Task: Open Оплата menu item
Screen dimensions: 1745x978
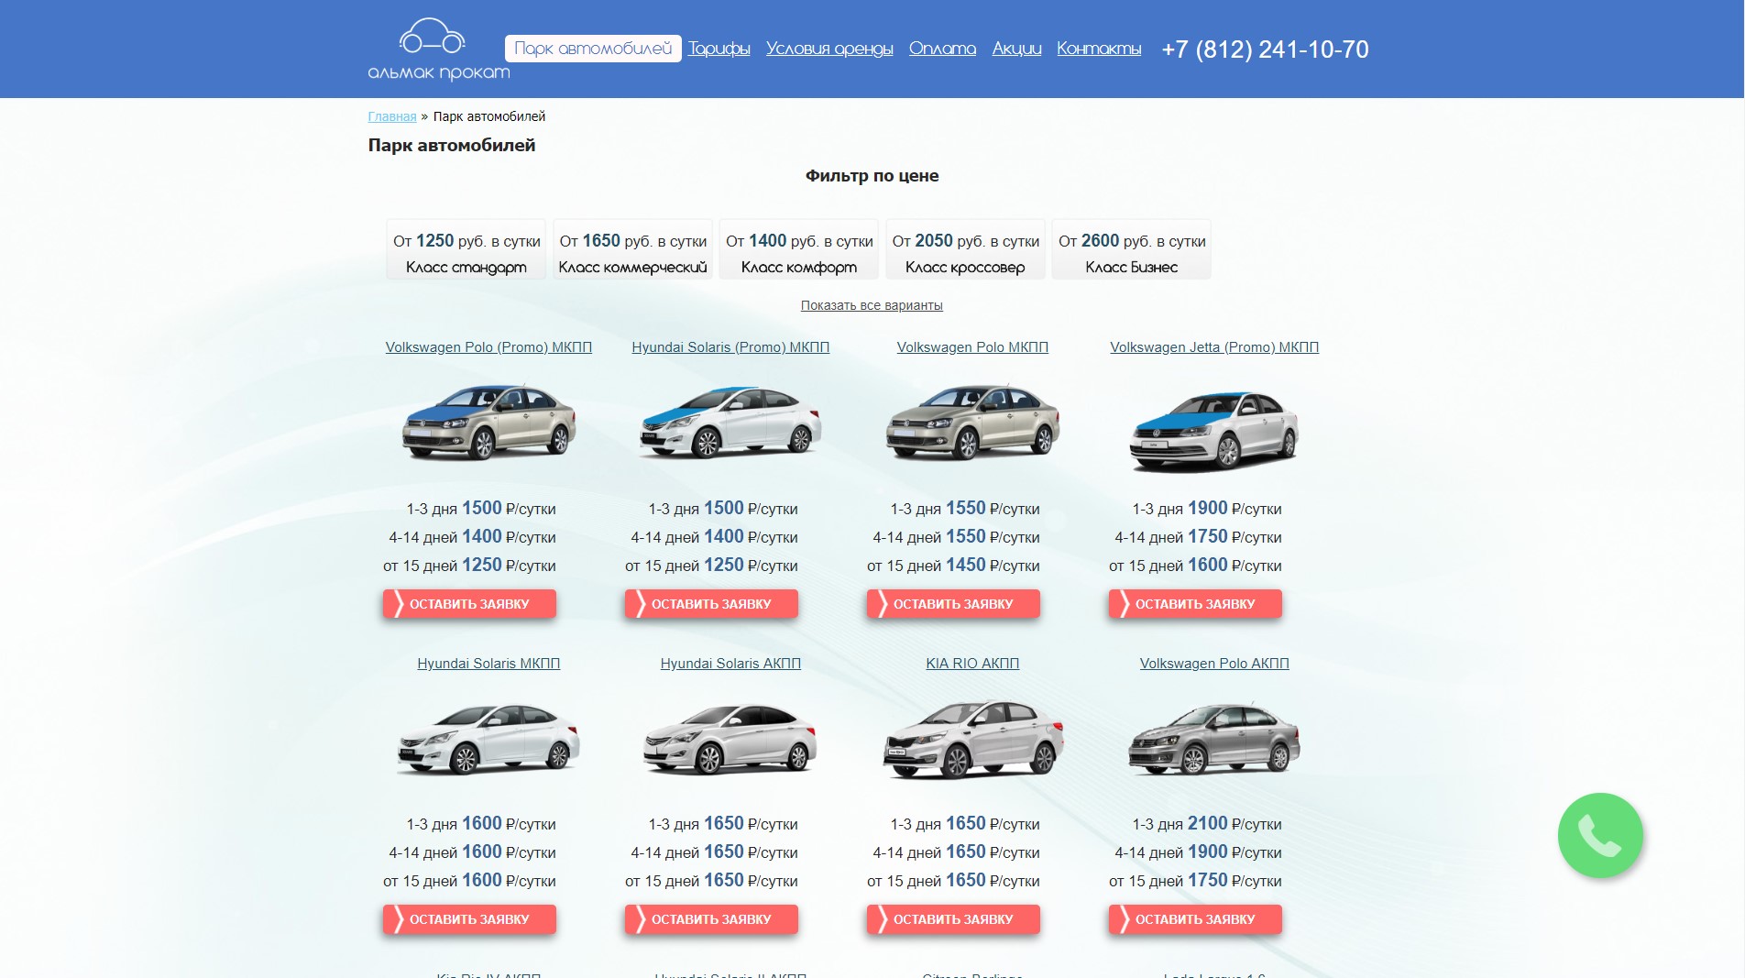Action: click(x=942, y=49)
